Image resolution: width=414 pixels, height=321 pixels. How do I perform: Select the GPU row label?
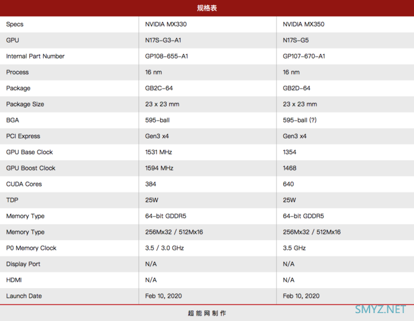13,40
